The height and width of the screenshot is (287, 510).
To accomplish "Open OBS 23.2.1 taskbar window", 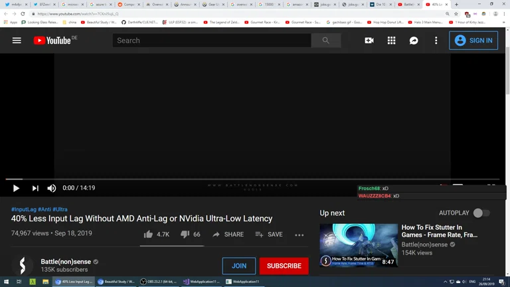I will click(159, 282).
